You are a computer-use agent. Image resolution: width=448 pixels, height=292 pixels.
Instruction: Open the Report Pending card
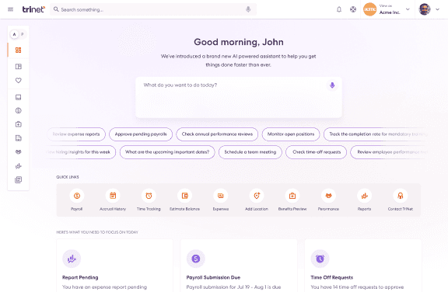pos(115,266)
